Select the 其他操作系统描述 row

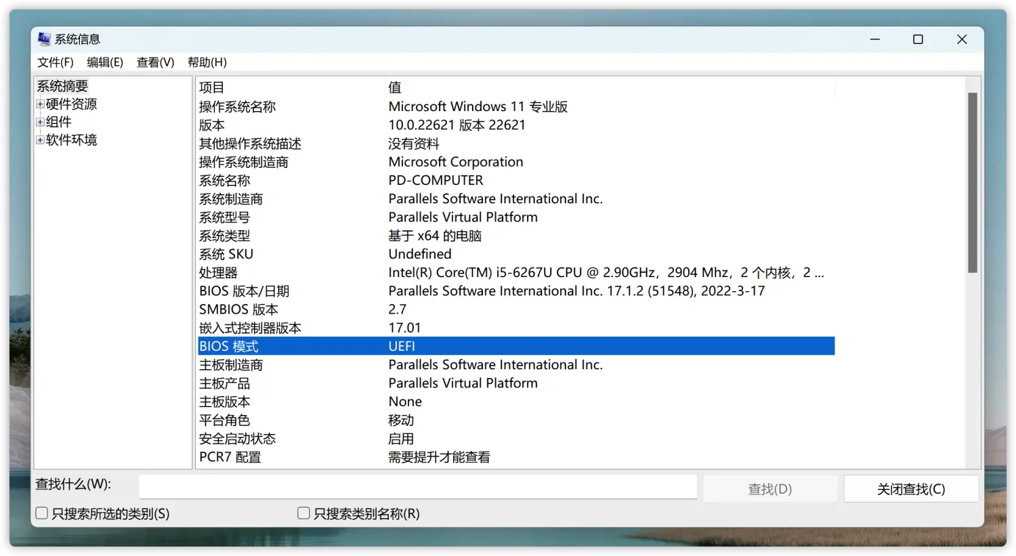click(x=516, y=144)
